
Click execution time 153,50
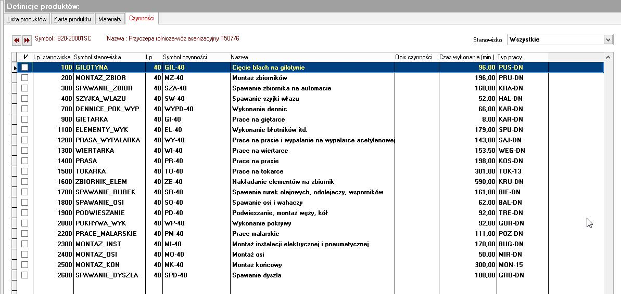point(485,151)
